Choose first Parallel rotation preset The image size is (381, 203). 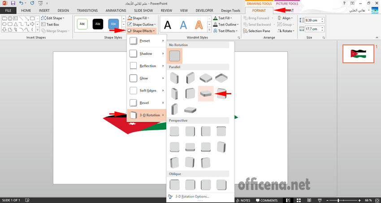click(174, 78)
